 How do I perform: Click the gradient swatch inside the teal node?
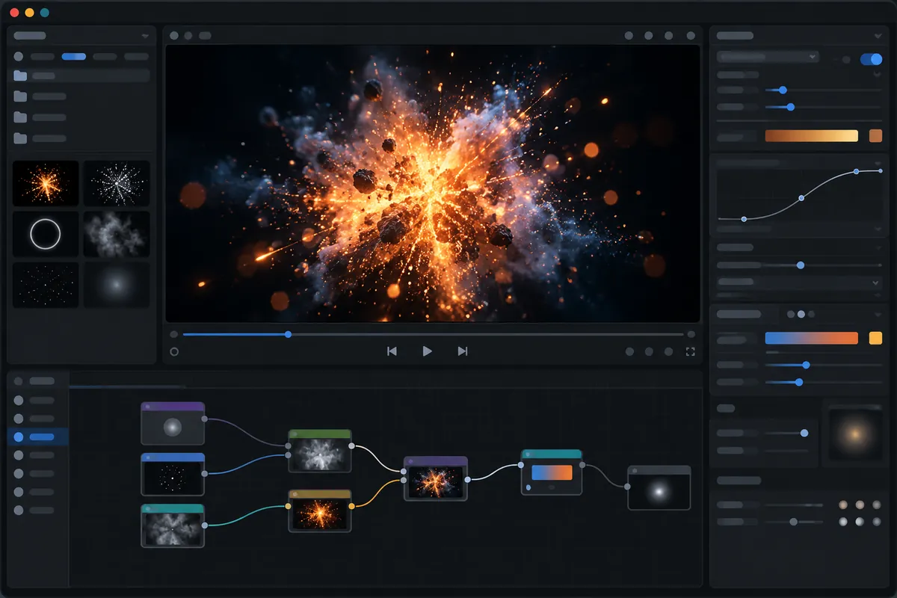click(x=552, y=472)
